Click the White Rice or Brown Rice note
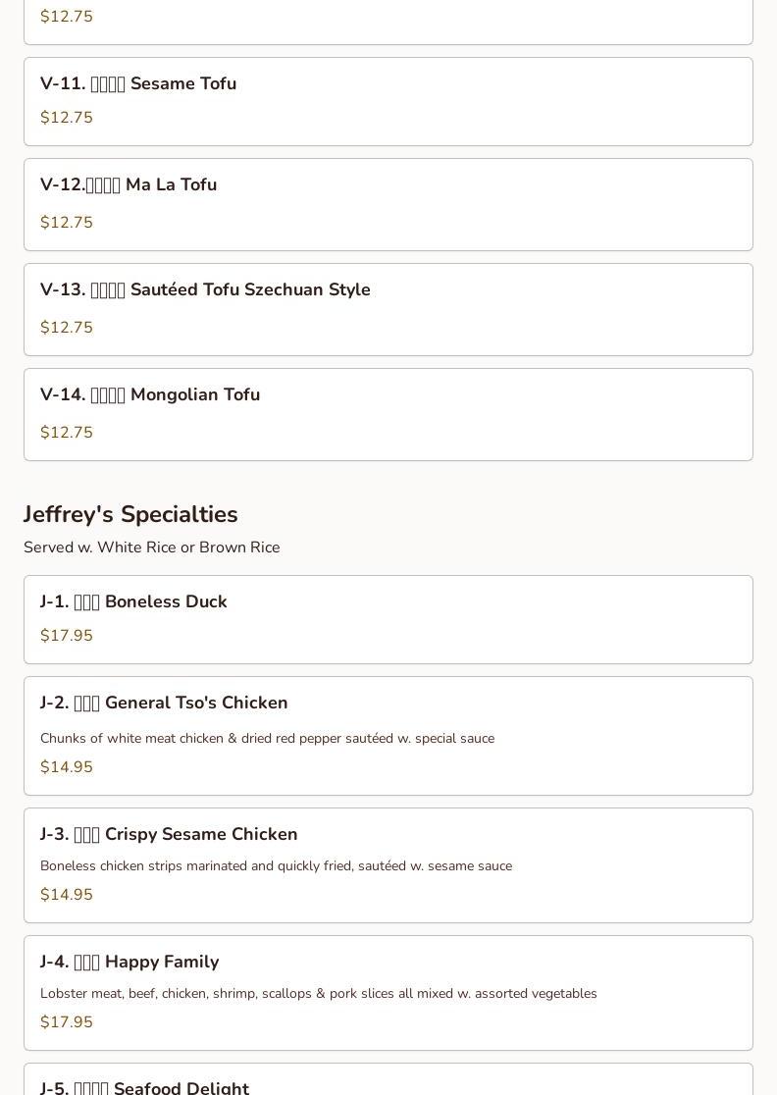777x1095 pixels. (x=152, y=547)
